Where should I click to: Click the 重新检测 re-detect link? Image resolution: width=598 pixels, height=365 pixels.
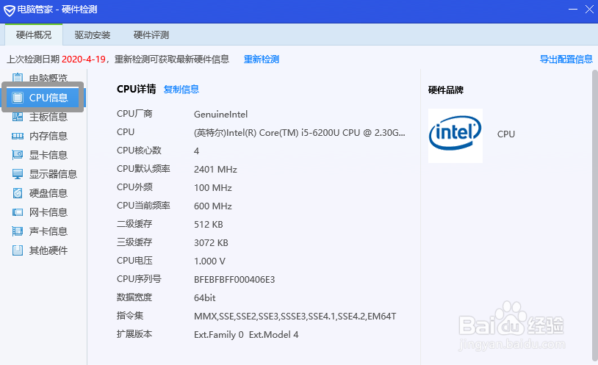tap(262, 59)
